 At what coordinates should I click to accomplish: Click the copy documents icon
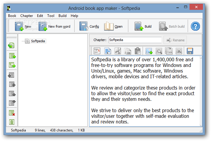pyautogui.click(x=127, y=51)
